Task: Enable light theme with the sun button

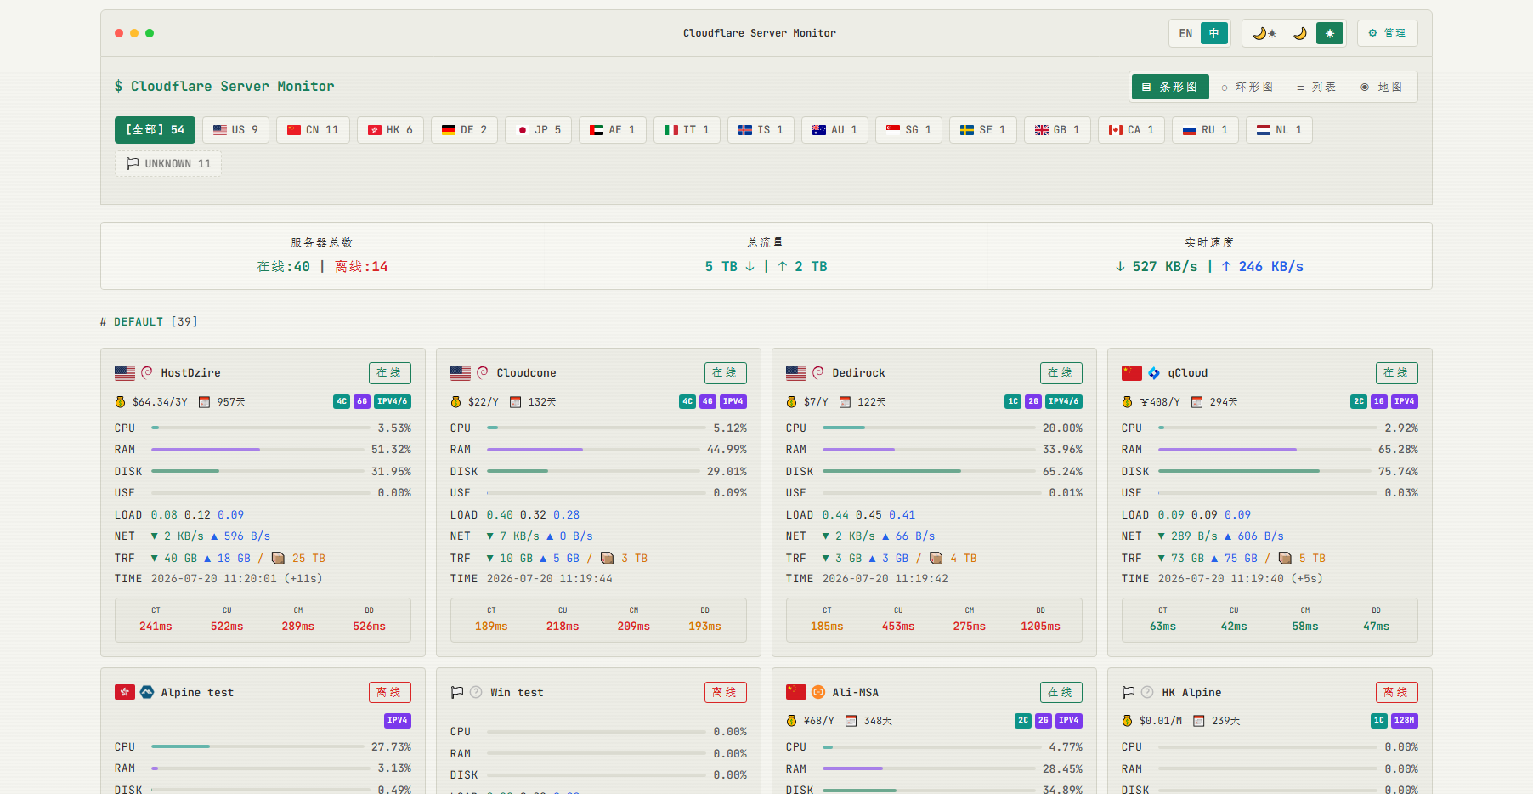Action: coord(1330,33)
